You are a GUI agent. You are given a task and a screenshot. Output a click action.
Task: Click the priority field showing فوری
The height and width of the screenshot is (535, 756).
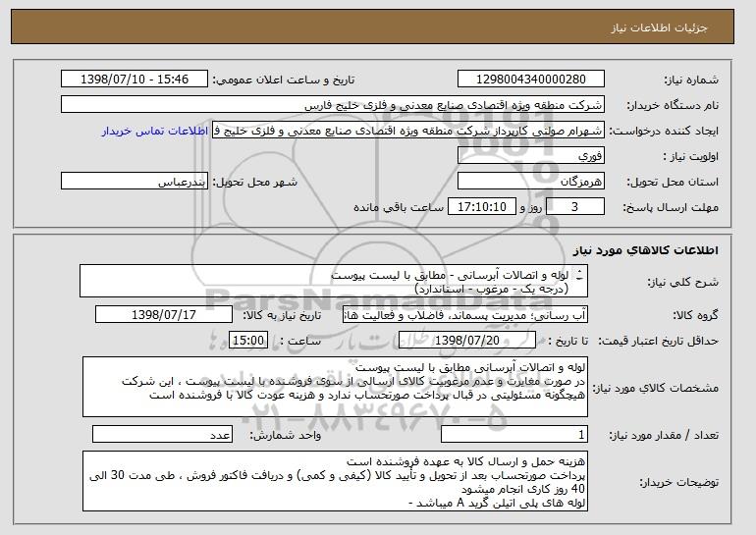tap(531, 156)
